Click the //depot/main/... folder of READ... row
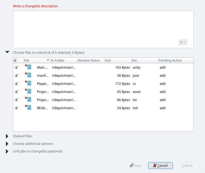This screenshot has width=205, height=173. [64, 108]
